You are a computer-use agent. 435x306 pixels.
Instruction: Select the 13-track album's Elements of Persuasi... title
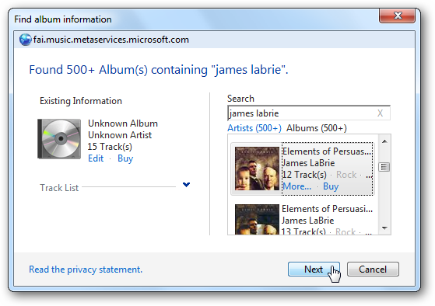pyautogui.click(x=327, y=208)
